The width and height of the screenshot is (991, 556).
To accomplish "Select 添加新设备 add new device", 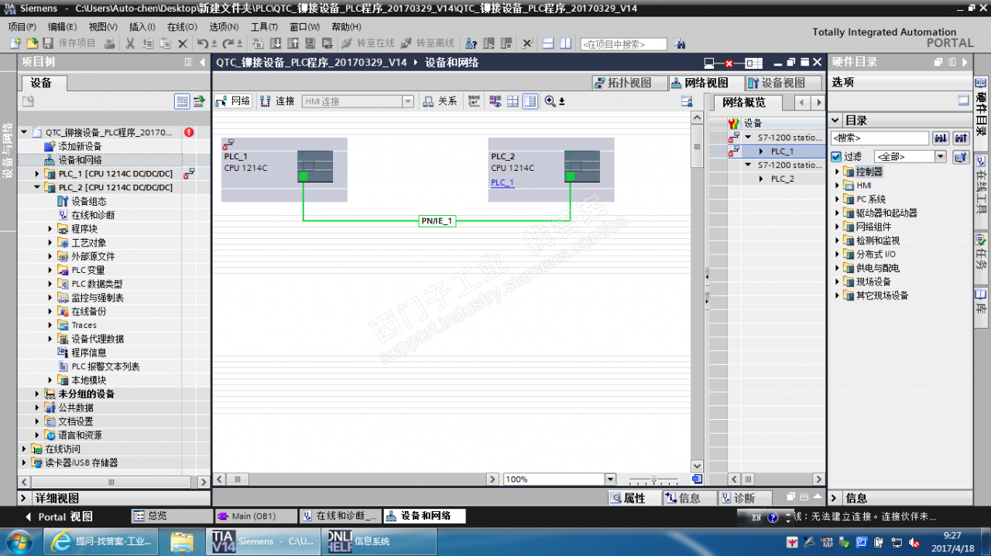I will tap(80, 146).
